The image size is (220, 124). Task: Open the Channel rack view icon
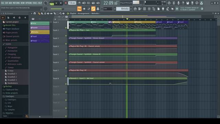coord(144,9)
